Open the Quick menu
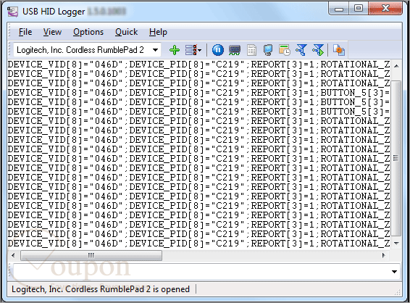 click(126, 32)
